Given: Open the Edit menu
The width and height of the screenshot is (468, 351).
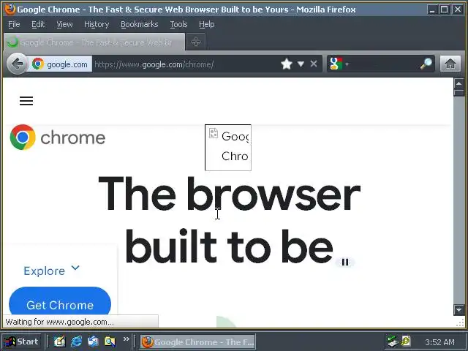Looking at the screenshot, I should click(38, 24).
